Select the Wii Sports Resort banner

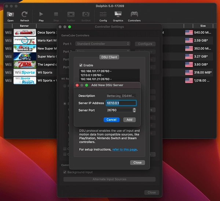[25, 80]
